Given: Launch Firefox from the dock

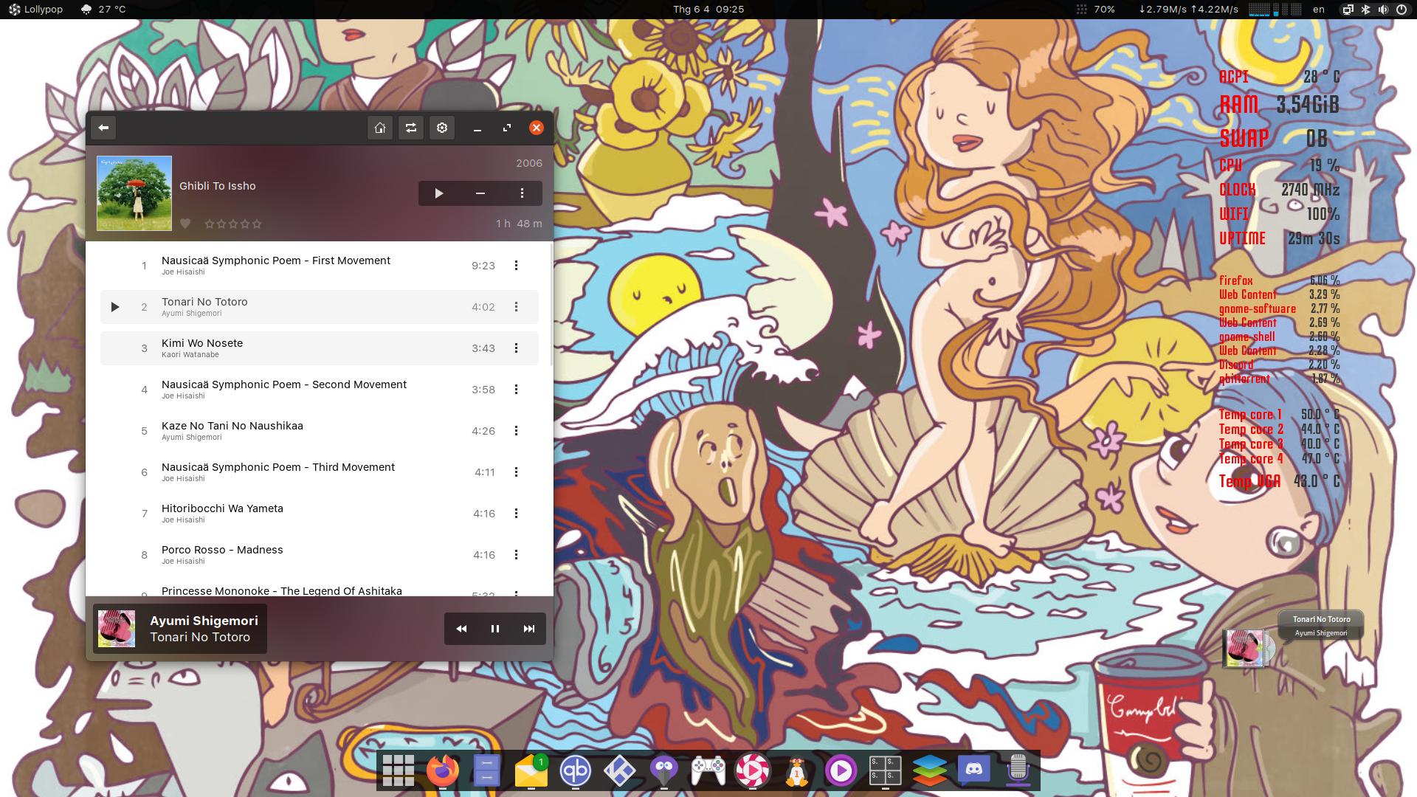Looking at the screenshot, I should tap(443, 770).
